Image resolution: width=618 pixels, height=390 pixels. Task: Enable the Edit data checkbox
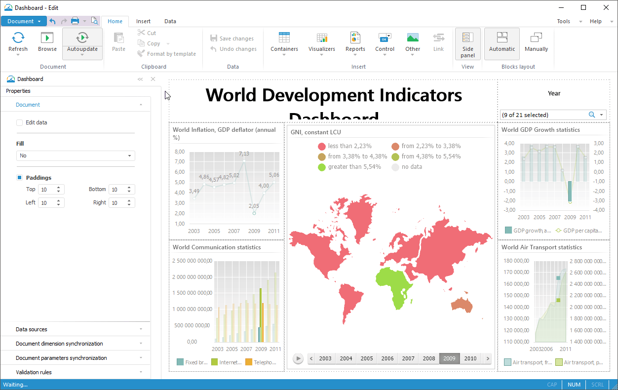click(x=20, y=122)
